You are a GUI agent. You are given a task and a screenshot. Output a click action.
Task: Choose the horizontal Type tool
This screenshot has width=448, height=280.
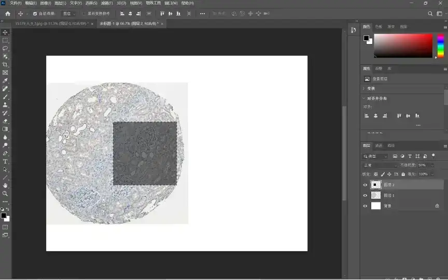click(x=5, y=161)
